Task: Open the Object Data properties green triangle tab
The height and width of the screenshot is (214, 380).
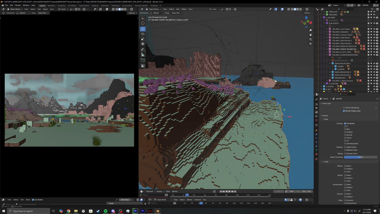Action: coord(316,150)
